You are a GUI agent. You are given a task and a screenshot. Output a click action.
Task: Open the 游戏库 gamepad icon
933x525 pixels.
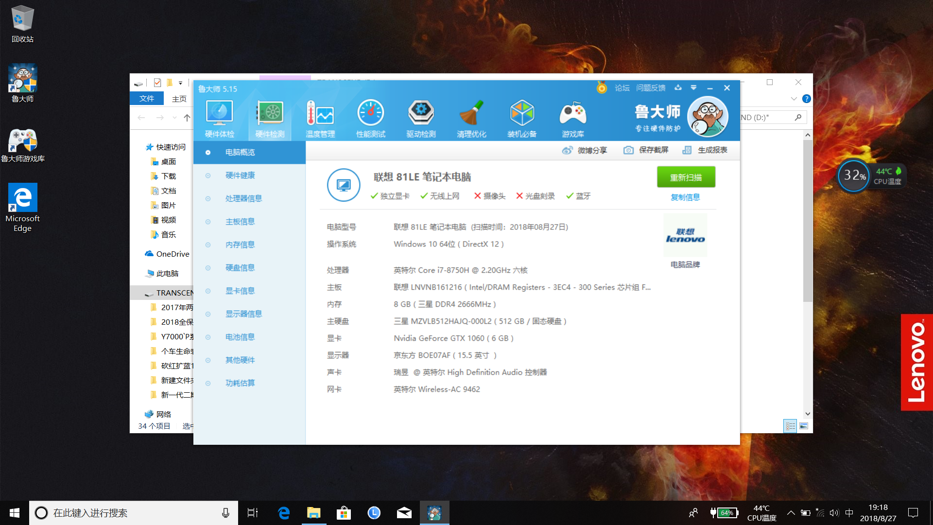(x=572, y=113)
